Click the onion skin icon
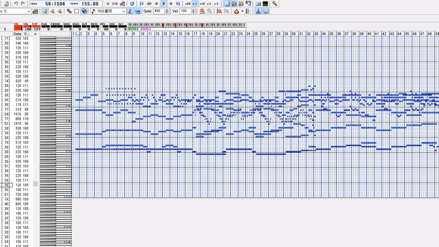This screenshot has height=247, width=439. point(236,11)
